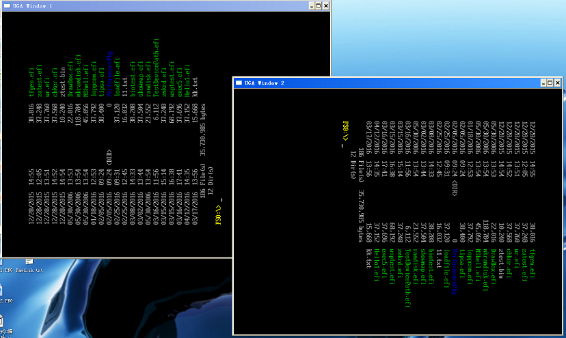
Task: Click the kk.txt entry in Window 2
Action: (x=368, y=258)
